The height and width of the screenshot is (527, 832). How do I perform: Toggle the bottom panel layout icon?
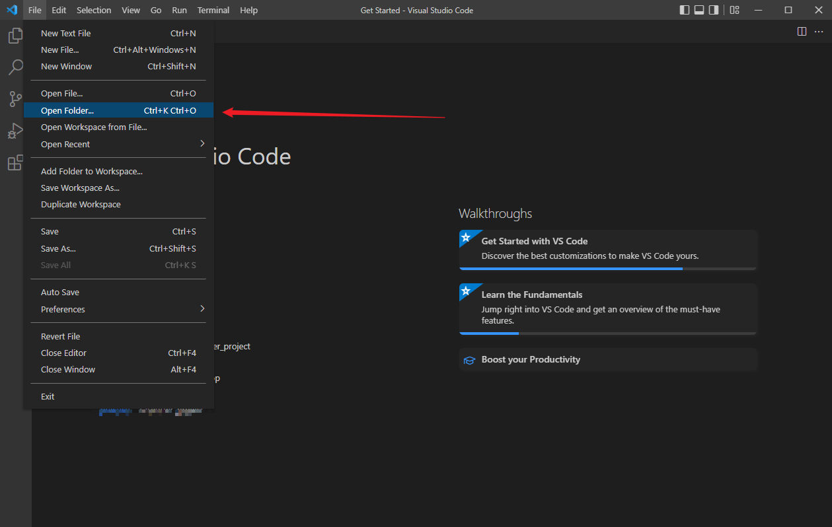(699, 10)
